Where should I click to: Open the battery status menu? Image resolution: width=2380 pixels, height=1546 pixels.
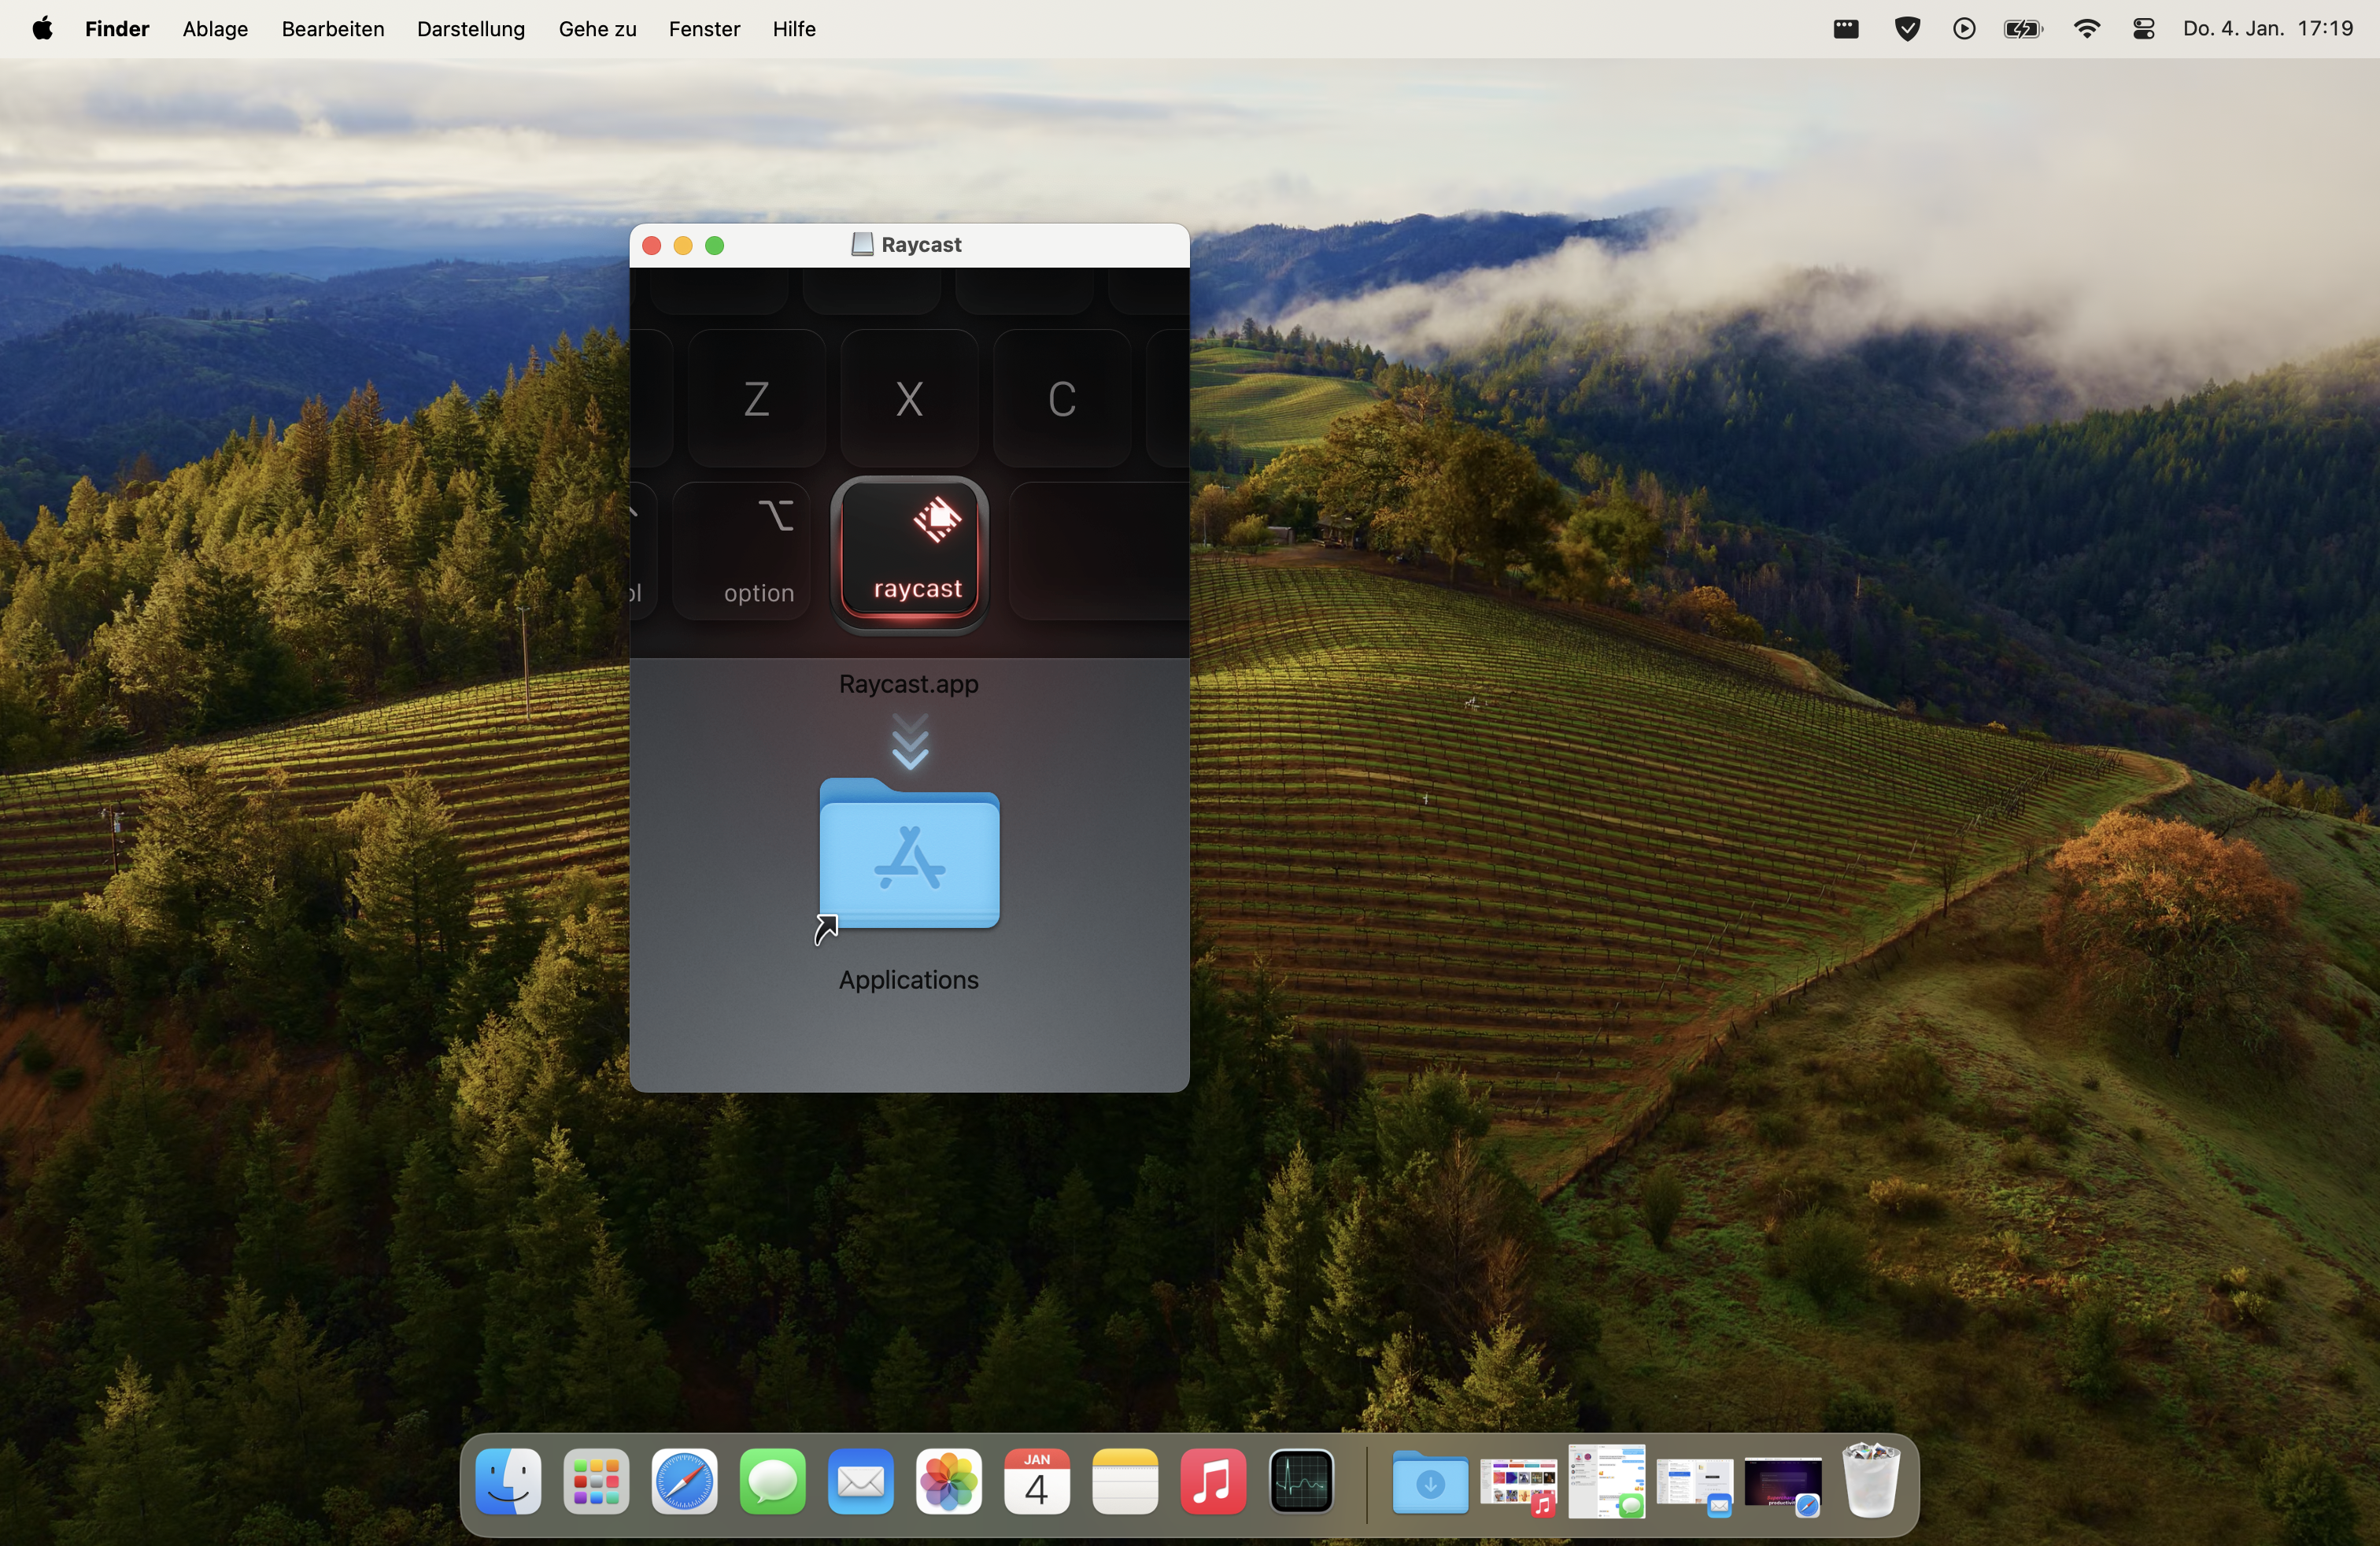coord(2023,29)
